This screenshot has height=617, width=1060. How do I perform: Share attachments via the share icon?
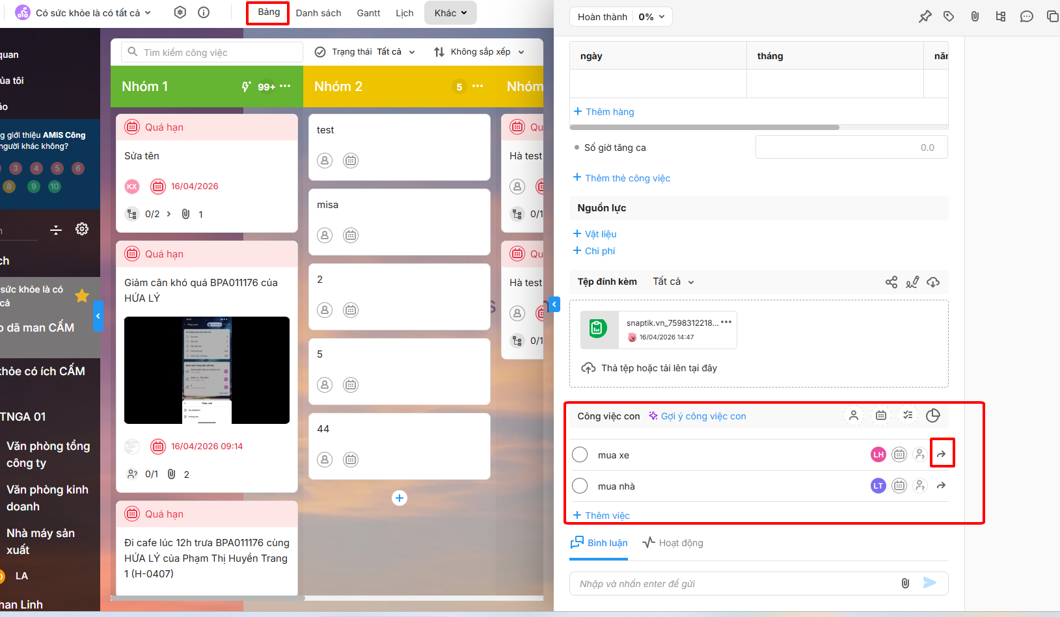[891, 282]
